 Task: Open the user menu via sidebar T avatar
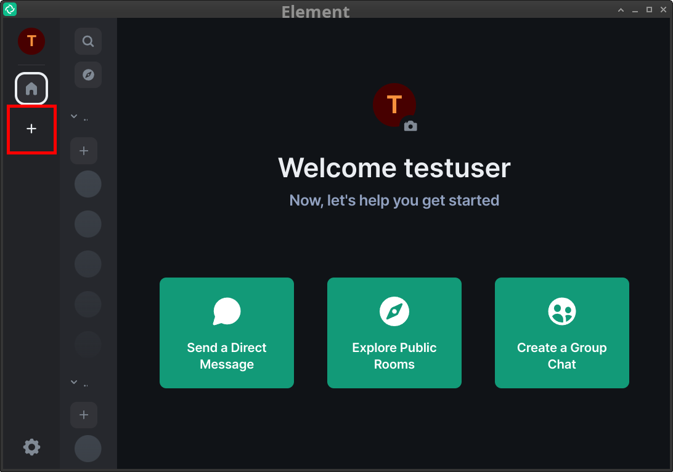(31, 41)
